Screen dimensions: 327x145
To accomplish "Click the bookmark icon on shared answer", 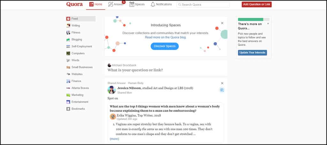I will pyautogui.click(x=222, y=90).
